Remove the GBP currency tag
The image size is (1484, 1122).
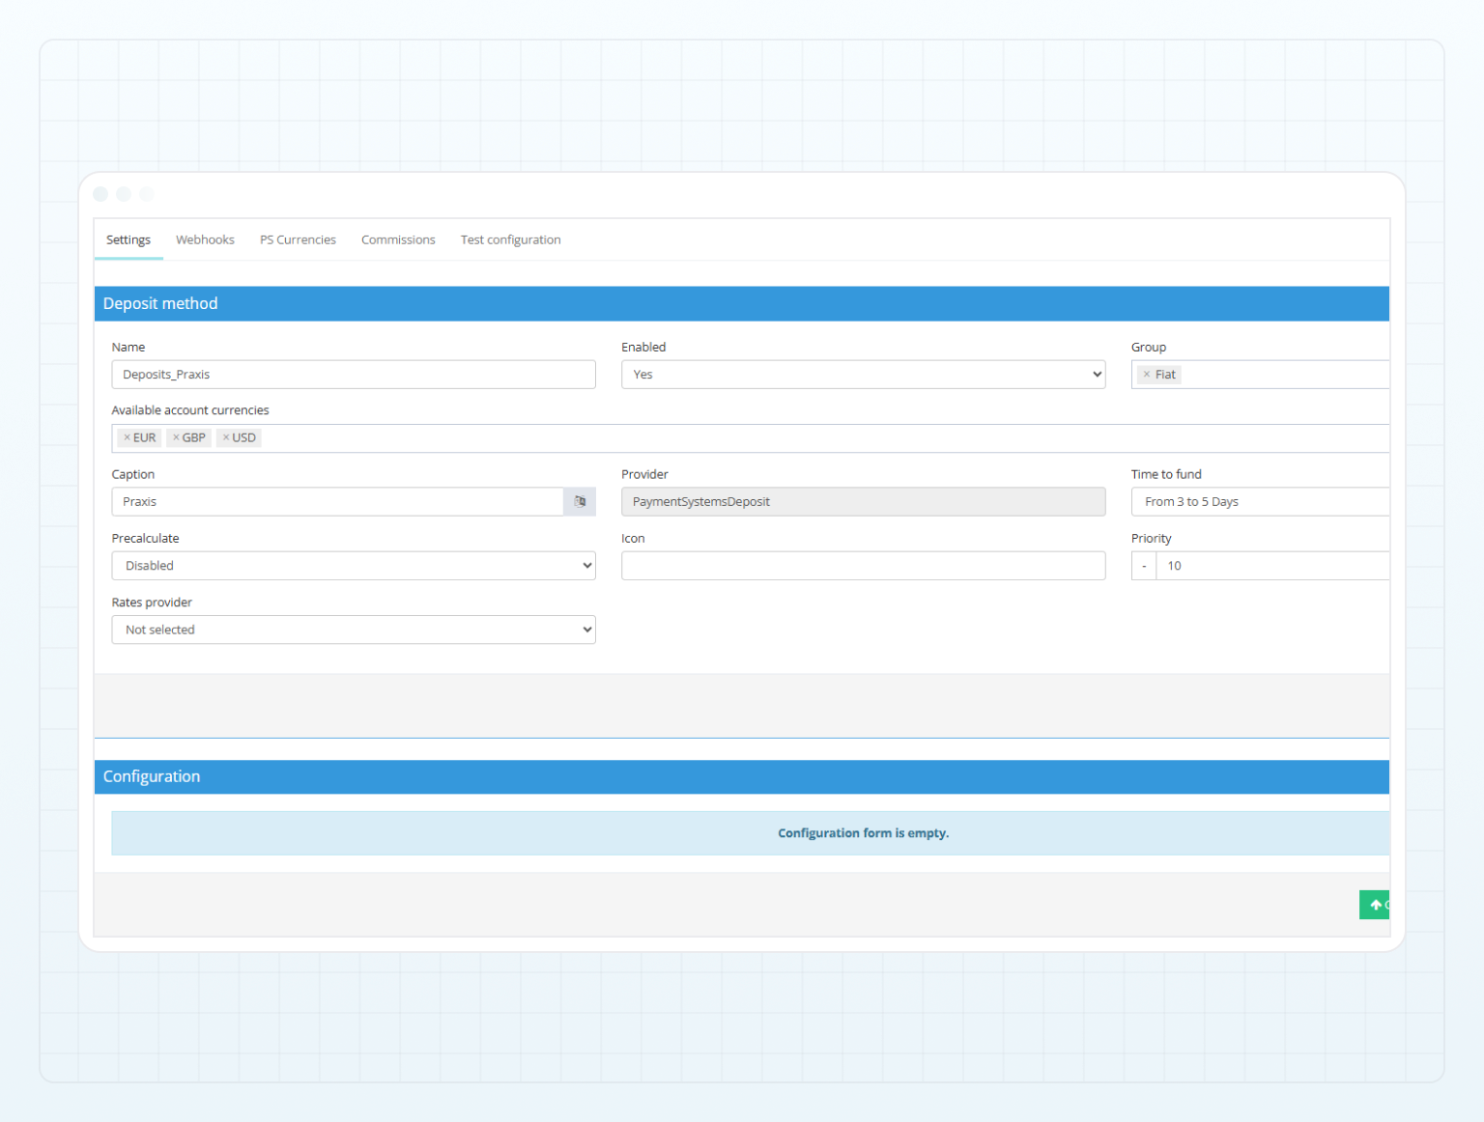pos(176,437)
